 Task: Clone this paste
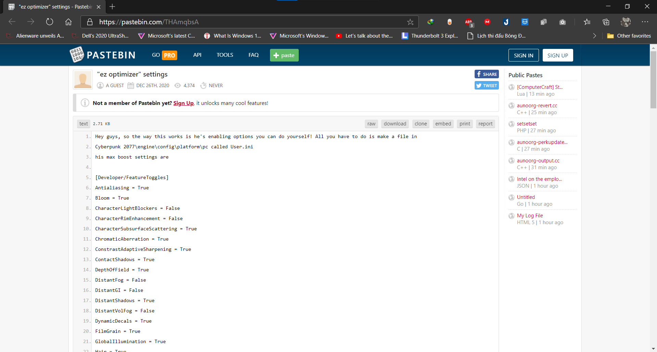tap(421, 124)
